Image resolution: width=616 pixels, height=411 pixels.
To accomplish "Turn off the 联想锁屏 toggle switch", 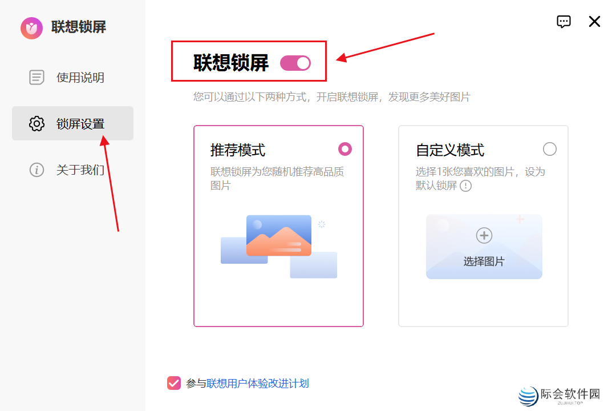I will point(295,63).
